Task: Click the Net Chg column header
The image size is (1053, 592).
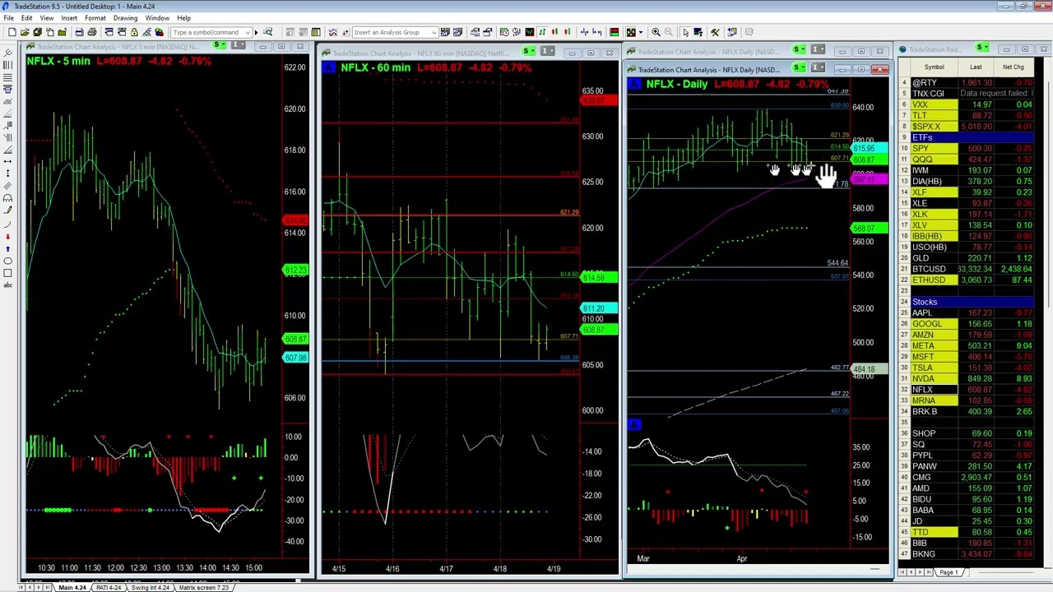Action: (1014, 67)
